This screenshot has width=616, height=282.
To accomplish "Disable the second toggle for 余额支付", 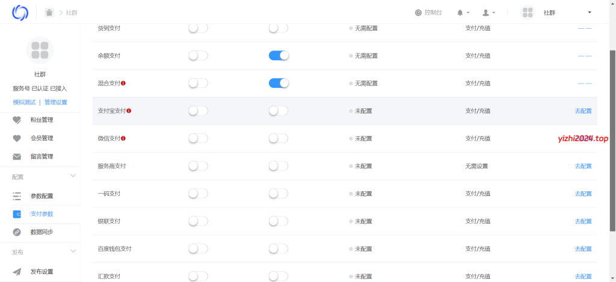I will point(279,55).
